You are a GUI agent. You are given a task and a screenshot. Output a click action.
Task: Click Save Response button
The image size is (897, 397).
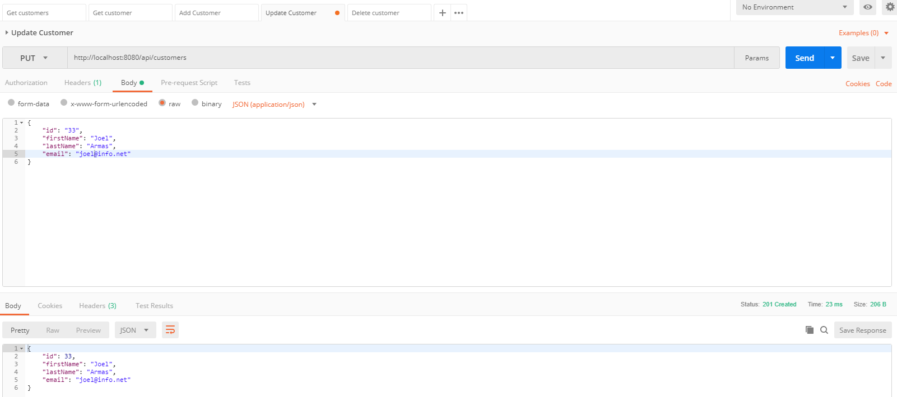point(863,330)
